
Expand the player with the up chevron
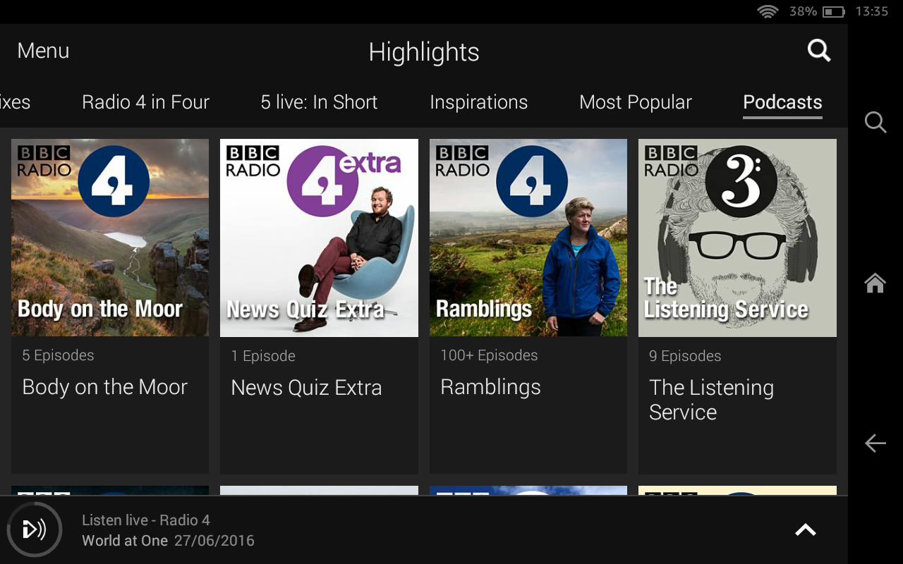pyautogui.click(x=805, y=530)
